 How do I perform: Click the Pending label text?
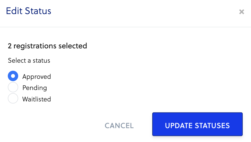(x=35, y=88)
